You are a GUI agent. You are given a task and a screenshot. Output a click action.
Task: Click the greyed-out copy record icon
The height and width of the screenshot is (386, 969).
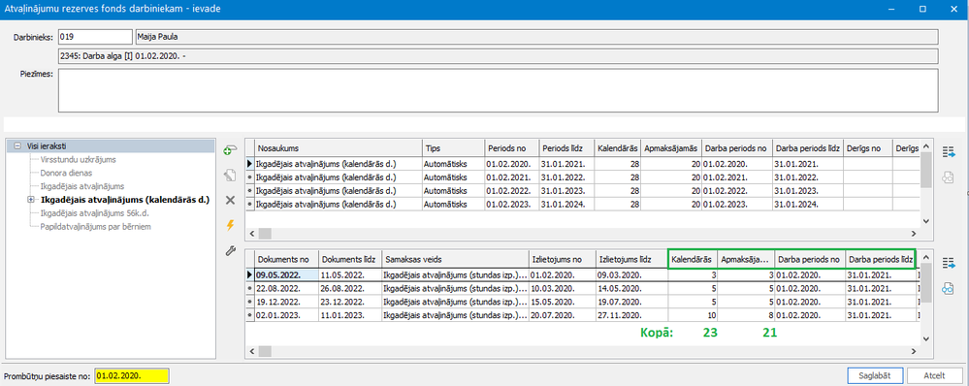point(230,176)
